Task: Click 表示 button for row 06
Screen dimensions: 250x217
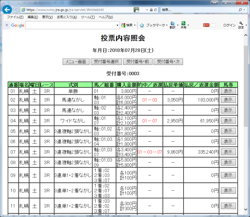Action: [228, 141]
